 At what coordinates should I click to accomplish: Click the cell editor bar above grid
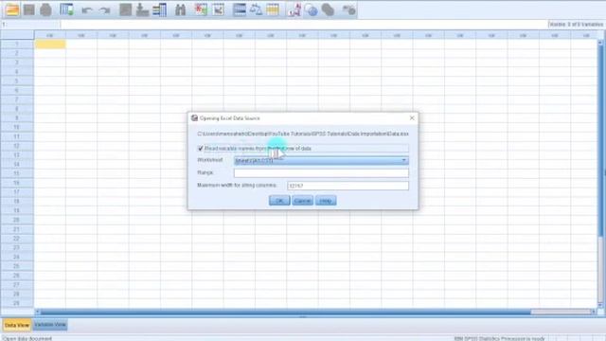coord(303,25)
